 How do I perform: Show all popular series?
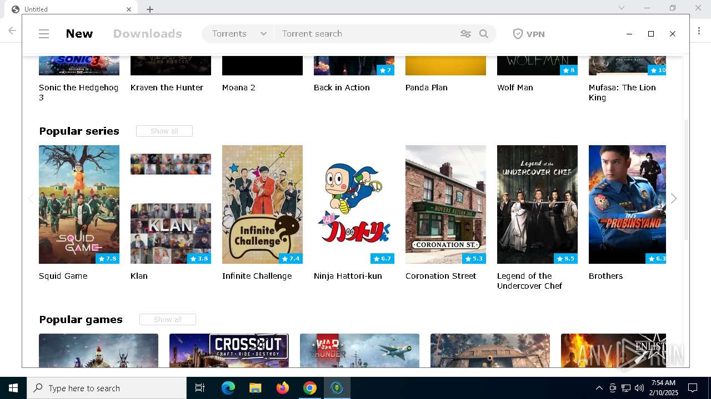164,131
